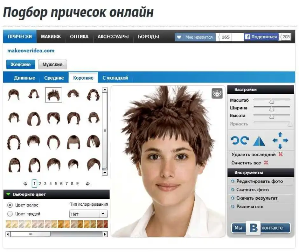Choose the Мужские category toggle
Screen dimensions: 299x252
(x=52, y=64)
